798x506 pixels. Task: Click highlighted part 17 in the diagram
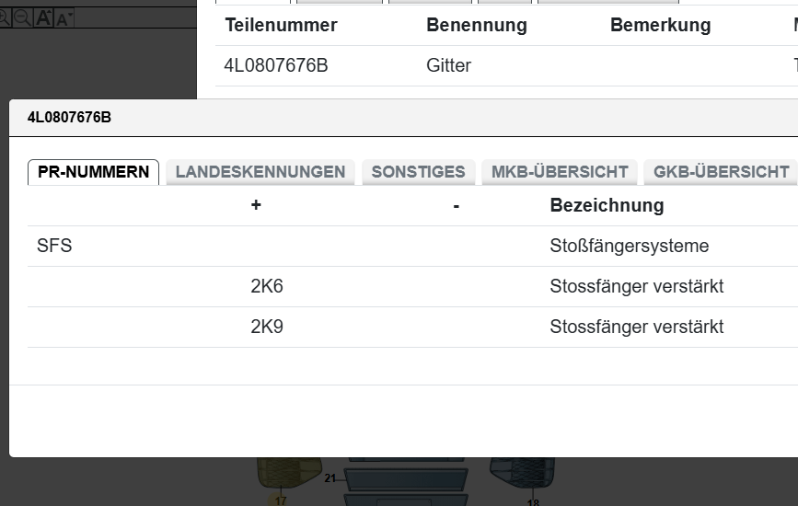(280, 500)
